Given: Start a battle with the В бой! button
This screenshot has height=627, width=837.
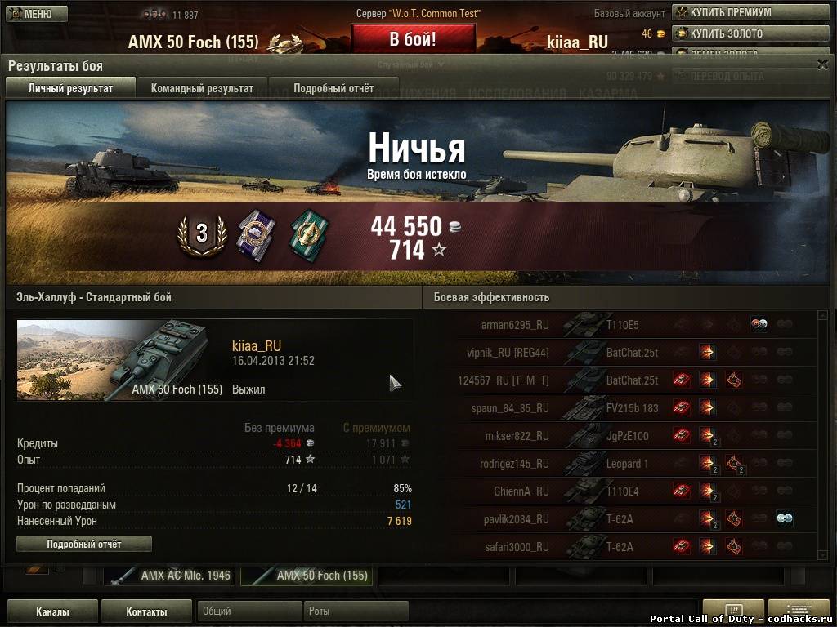Looking at the screenshot, I should click(413, 39).
